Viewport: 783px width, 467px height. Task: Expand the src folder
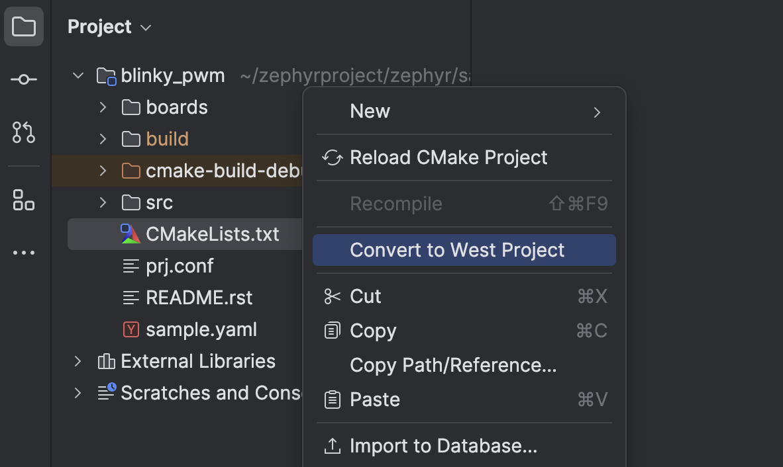click(x=102, y=202)
